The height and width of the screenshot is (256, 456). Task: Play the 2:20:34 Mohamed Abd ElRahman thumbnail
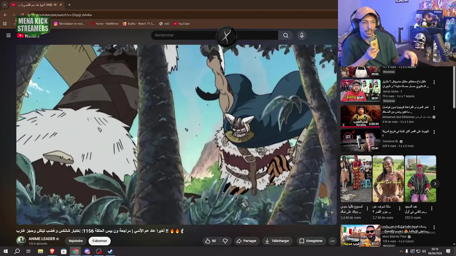(360, 116)
